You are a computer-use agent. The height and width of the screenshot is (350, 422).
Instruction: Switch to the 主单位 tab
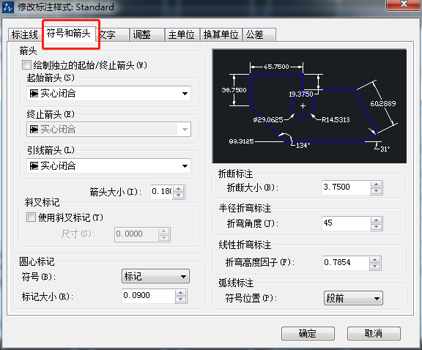tap(182, 34)
